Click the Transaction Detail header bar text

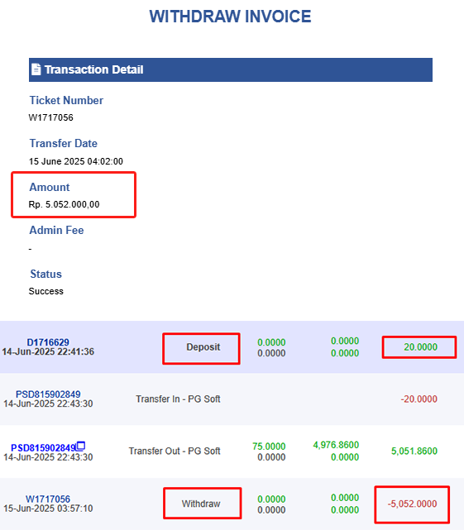click(94, 69)
